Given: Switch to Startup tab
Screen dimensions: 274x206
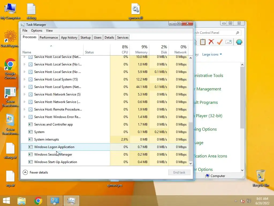Looking at the screenshot, I should pyautogui.click(x=85, y=38).
